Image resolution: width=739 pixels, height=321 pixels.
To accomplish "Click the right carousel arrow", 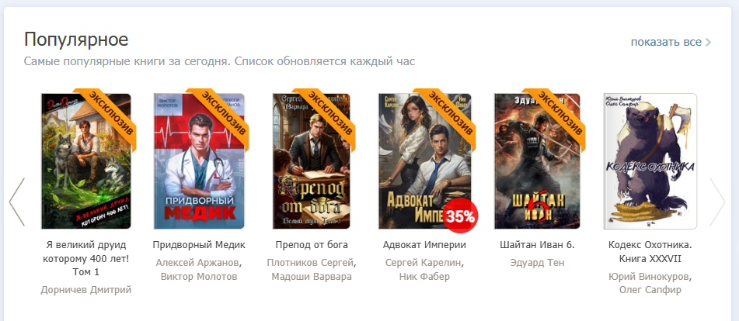I will coord(717,202).
